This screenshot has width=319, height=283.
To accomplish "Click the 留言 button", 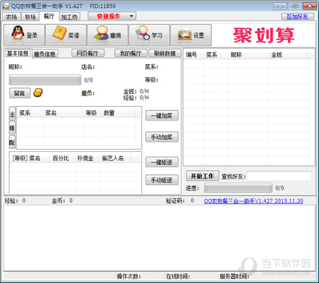I will point(20,93).
